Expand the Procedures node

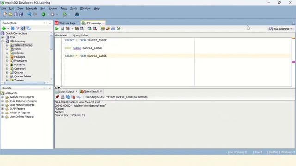point(7,61)
